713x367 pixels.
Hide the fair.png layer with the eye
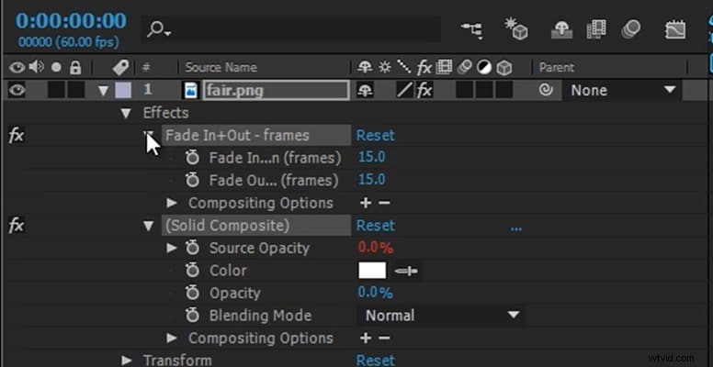pyautogui.click(x=17, y=91)
